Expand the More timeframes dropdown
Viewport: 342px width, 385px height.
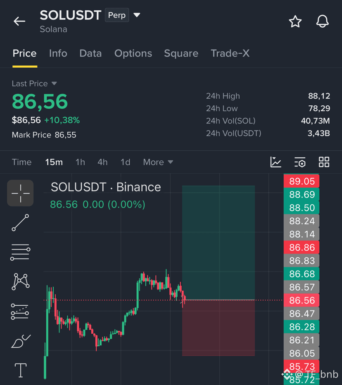click(158, 162)
